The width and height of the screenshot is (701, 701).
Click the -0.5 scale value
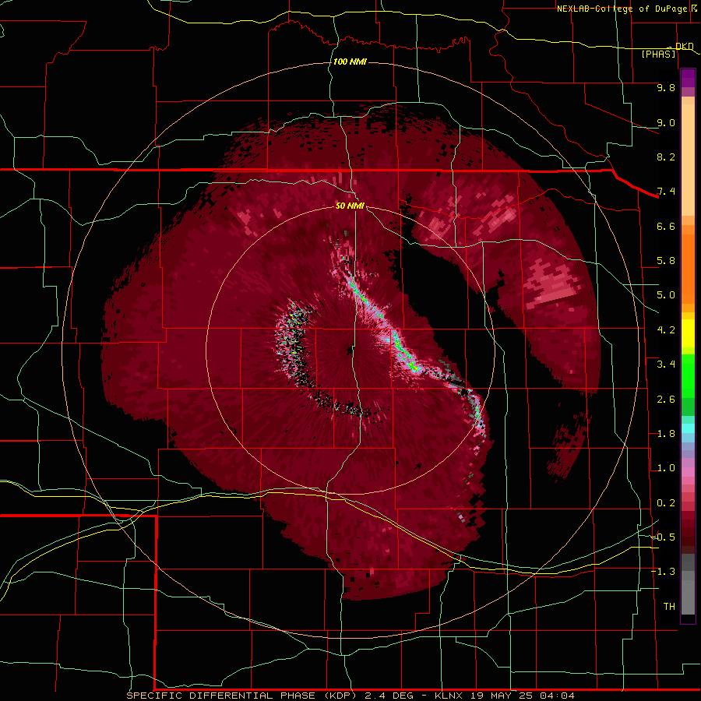[663, 537]
